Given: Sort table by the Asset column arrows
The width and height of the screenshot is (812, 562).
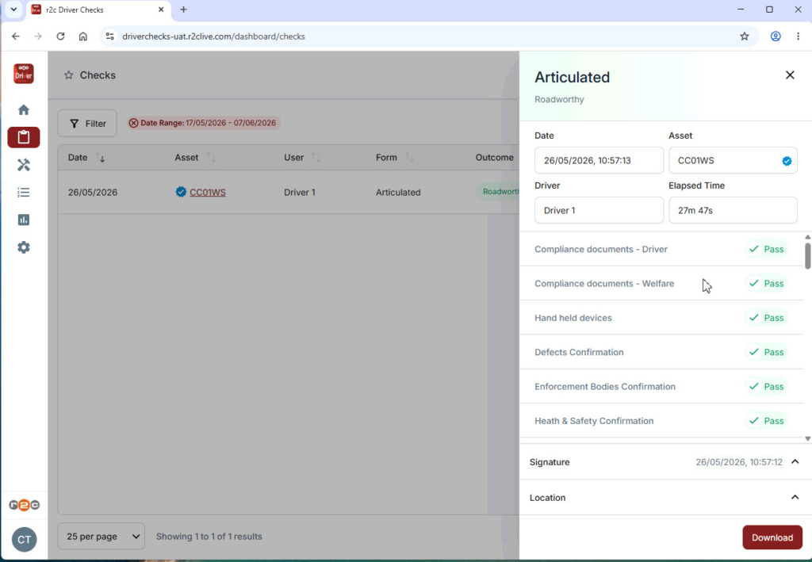Looking at the screenshot, I should click(211, 157).
